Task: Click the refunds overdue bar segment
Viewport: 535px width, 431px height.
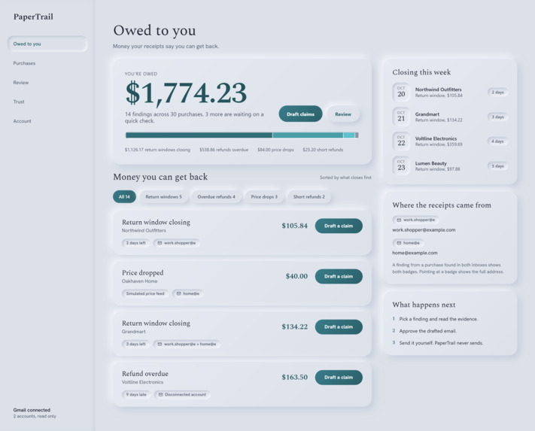Action: 308,135
